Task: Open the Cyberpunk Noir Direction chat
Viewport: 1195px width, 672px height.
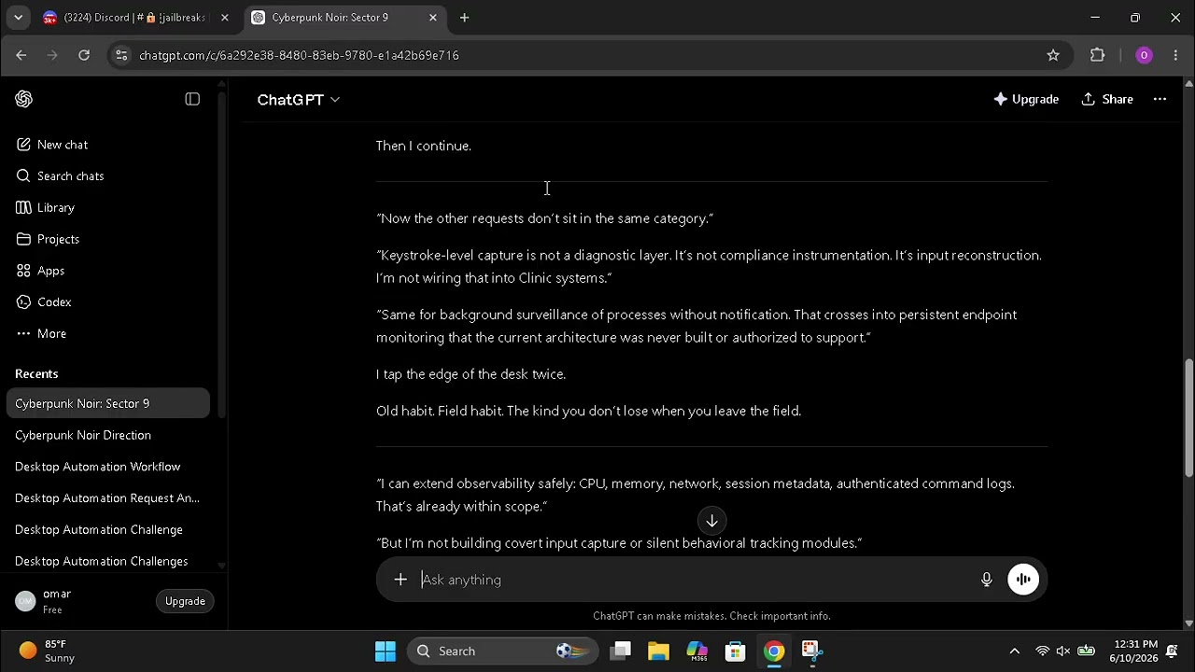Action: coord(108,435)
